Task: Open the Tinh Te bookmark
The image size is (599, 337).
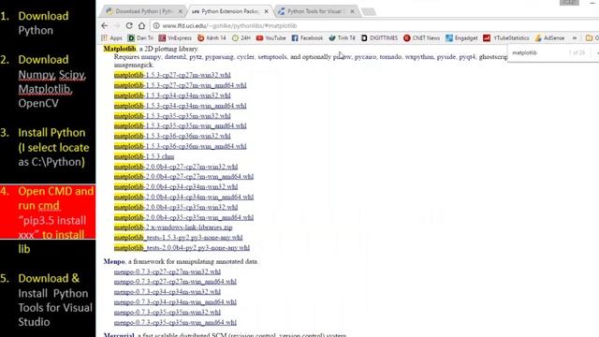Action: pyautogui.click(x=342, y=37)
